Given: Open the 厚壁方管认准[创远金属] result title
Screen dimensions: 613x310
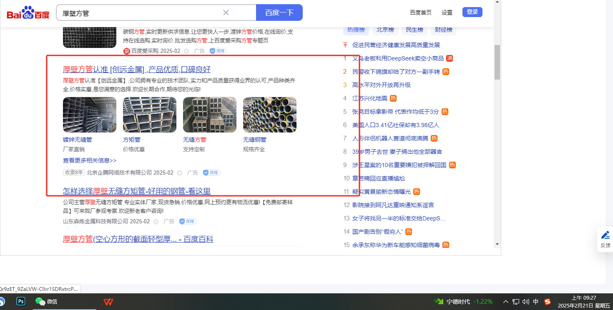Looking at the screenshot, I should pos(137,69).
